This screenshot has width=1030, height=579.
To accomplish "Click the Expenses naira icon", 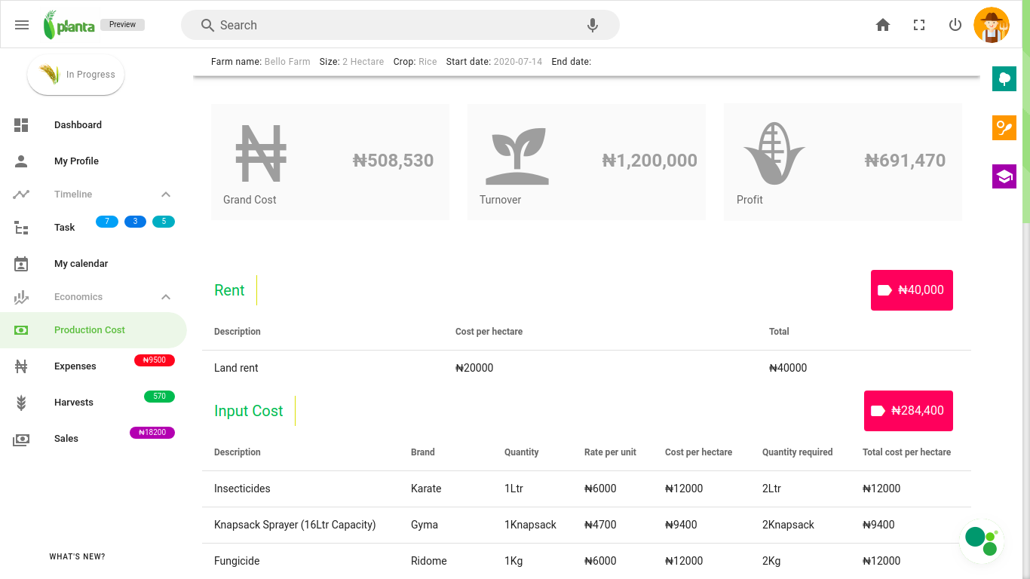I will (21, 366).
